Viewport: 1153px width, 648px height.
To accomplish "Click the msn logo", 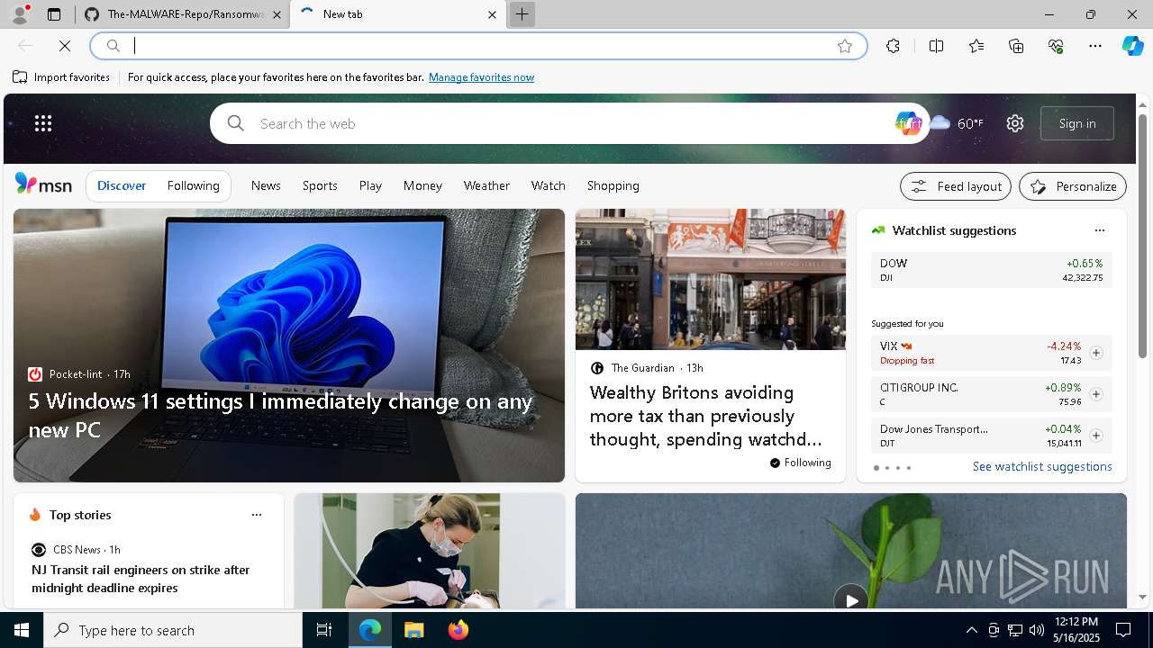I will 43,184.
